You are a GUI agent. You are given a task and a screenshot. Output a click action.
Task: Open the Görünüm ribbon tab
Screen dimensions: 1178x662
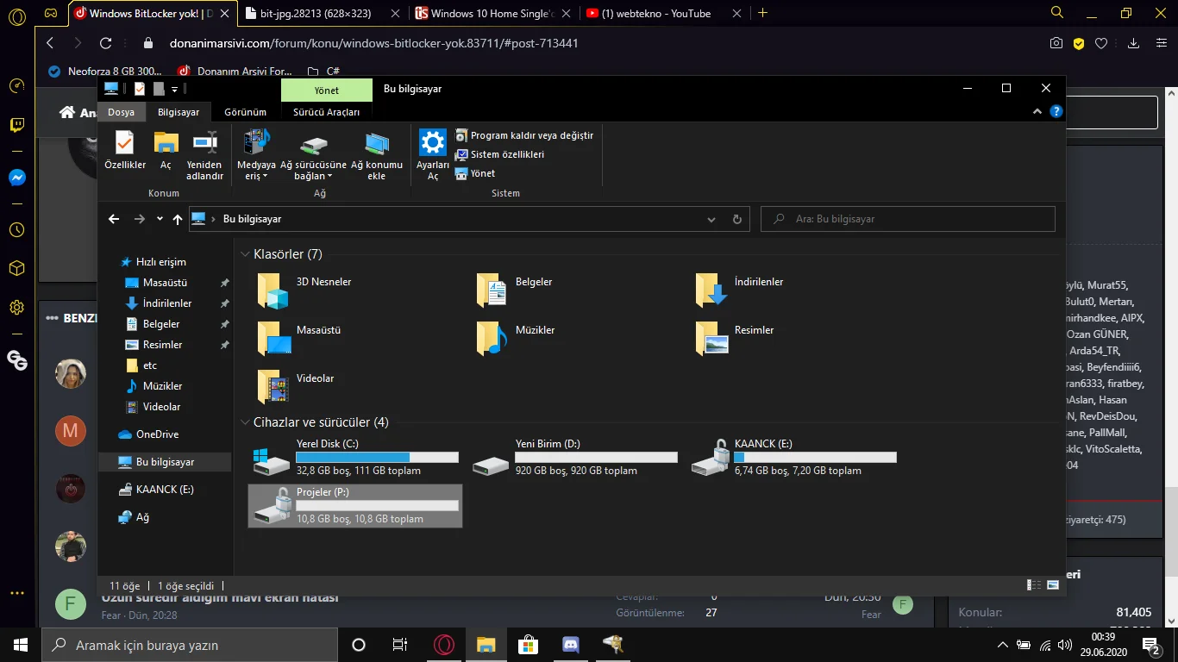coord(245,112)
